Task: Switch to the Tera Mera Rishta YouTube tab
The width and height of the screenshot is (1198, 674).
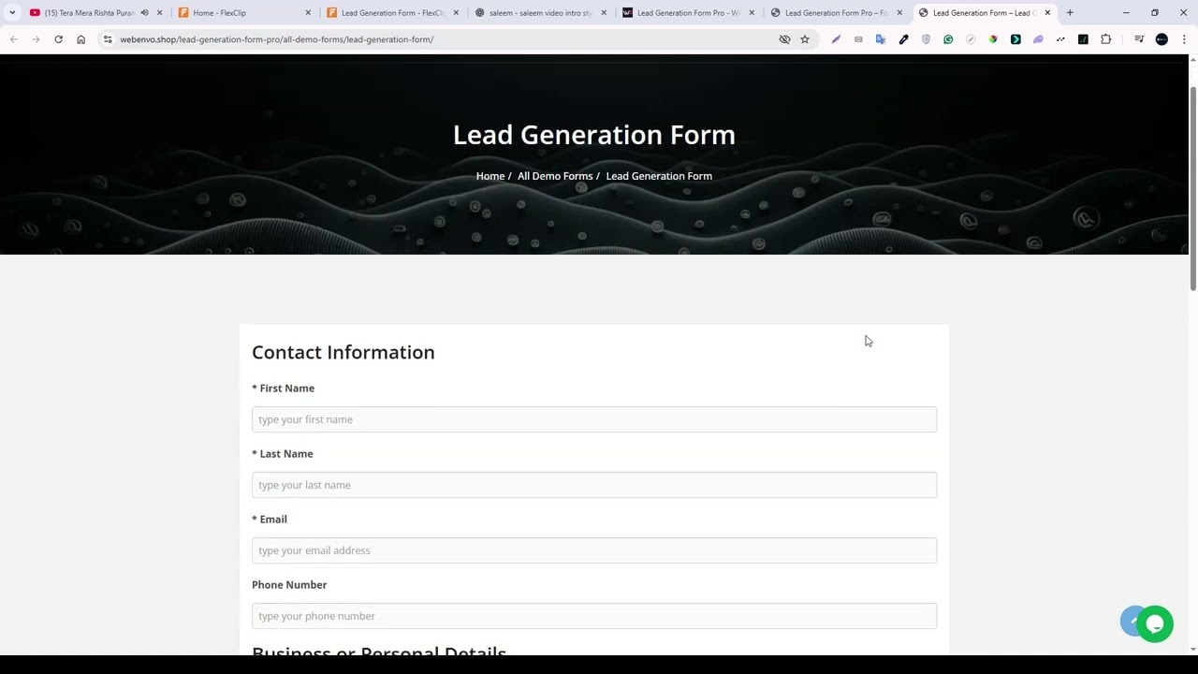Action: [x=89, y=13]
